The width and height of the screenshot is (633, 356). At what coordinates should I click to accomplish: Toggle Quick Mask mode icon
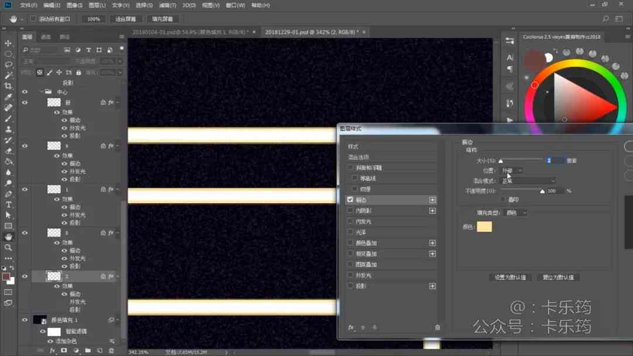click(8, 292)
